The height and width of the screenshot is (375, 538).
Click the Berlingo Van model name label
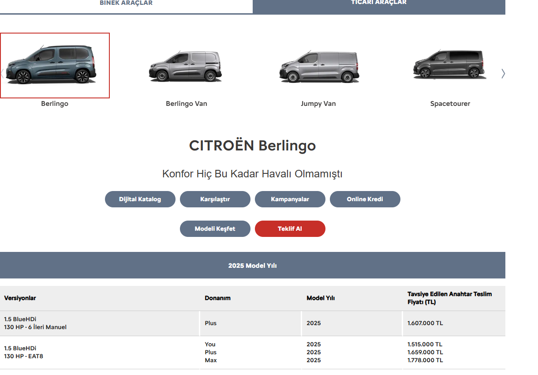[187, 104]
